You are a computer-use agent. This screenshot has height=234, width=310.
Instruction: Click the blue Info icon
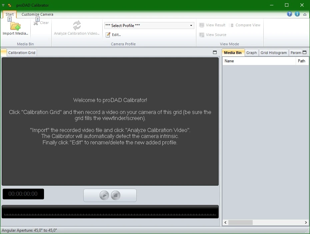[297, 14]
